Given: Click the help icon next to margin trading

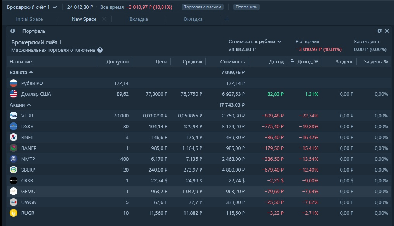Looking at the screenshot, I should [100, 50].
